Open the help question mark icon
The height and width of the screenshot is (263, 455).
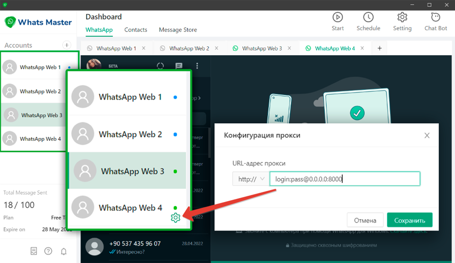point(48,251)
